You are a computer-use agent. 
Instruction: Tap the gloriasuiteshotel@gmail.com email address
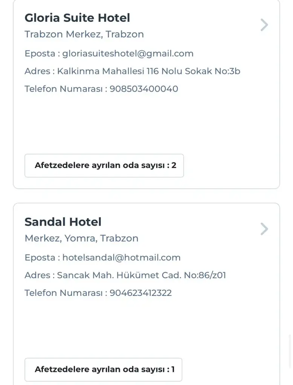pos(128,53)
